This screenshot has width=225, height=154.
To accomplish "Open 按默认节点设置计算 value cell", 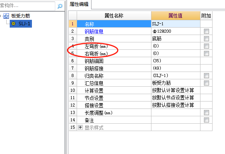I will point(176,98).
